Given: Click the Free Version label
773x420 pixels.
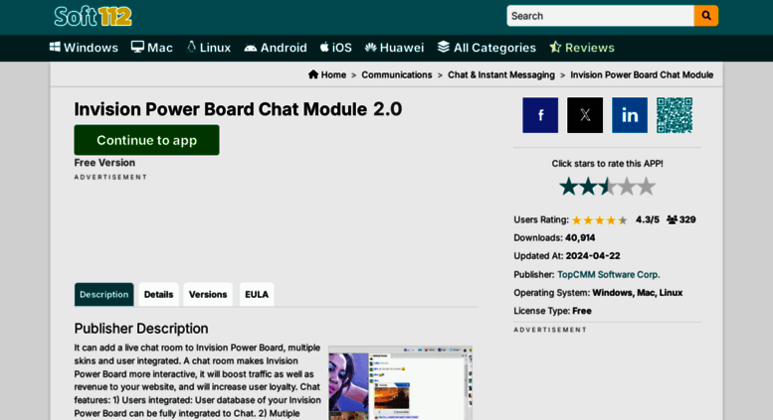Looking at the screenshot, I should pyautogui.click(x=104, y=163).
